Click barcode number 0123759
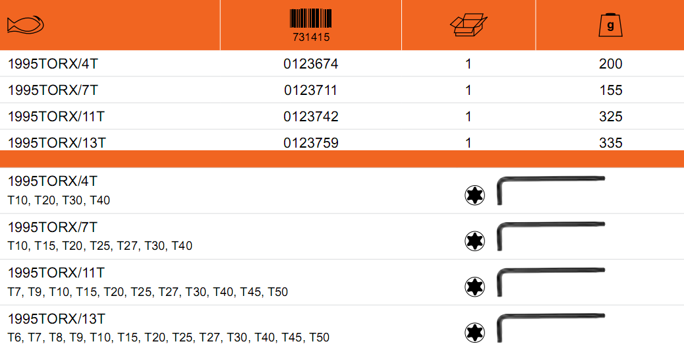 coord(310,142)
